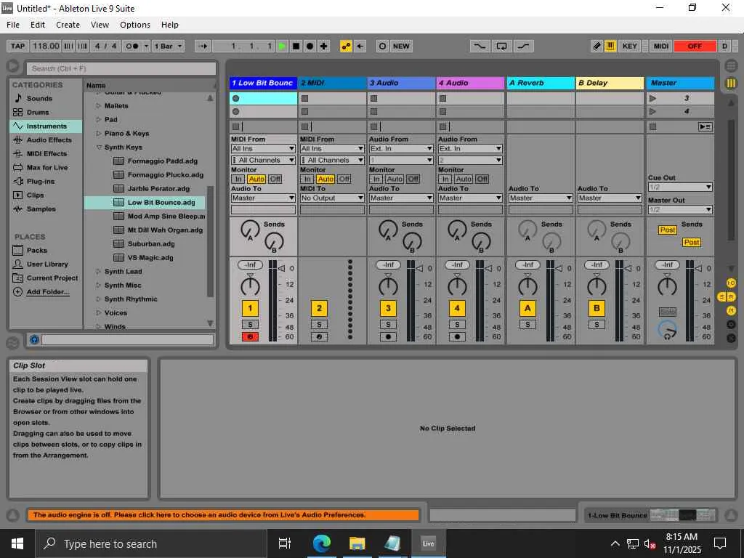Open the File menu

coord(13,25)
